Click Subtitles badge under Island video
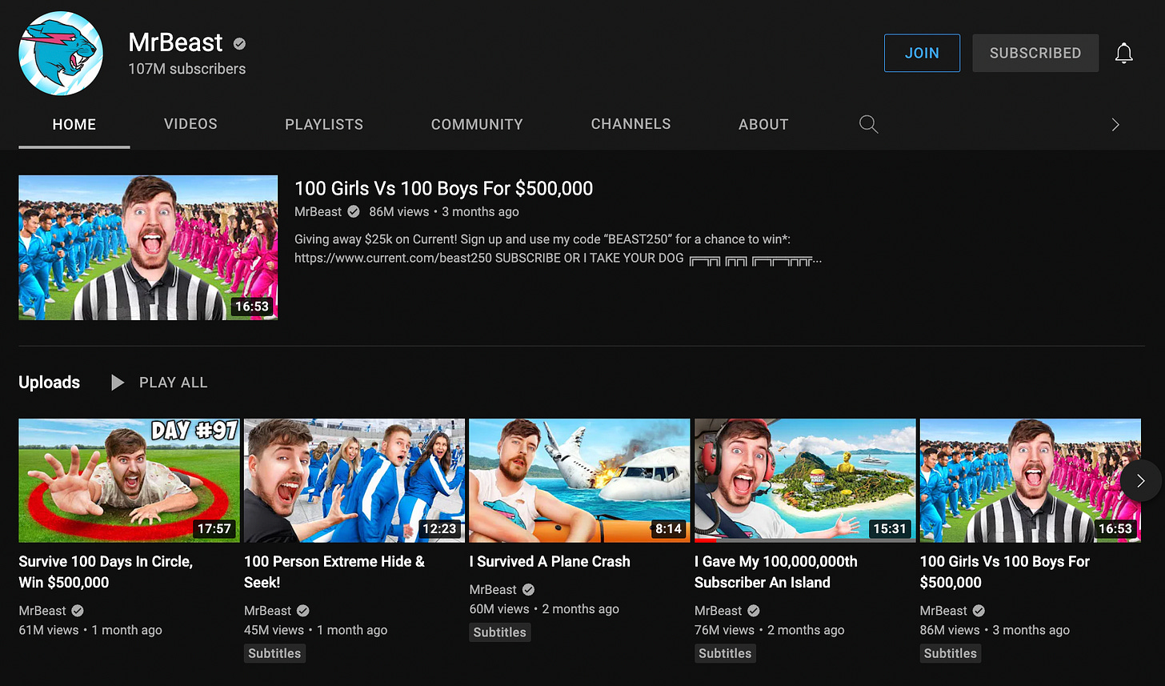This screenshot has width=1165, height=686. (725, 653)
